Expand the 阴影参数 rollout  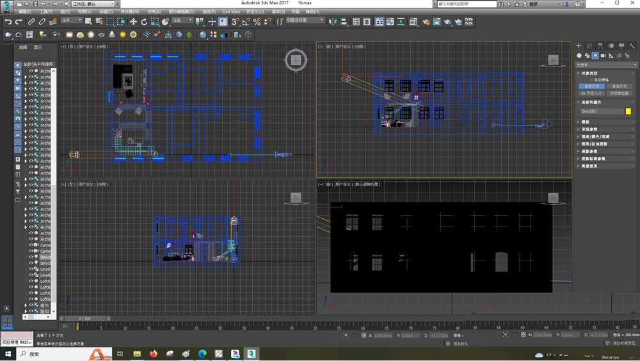click(x=589, y=152)
